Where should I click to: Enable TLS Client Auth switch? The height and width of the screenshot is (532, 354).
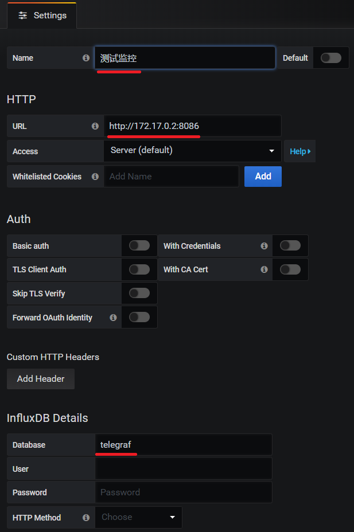point(139,269)
